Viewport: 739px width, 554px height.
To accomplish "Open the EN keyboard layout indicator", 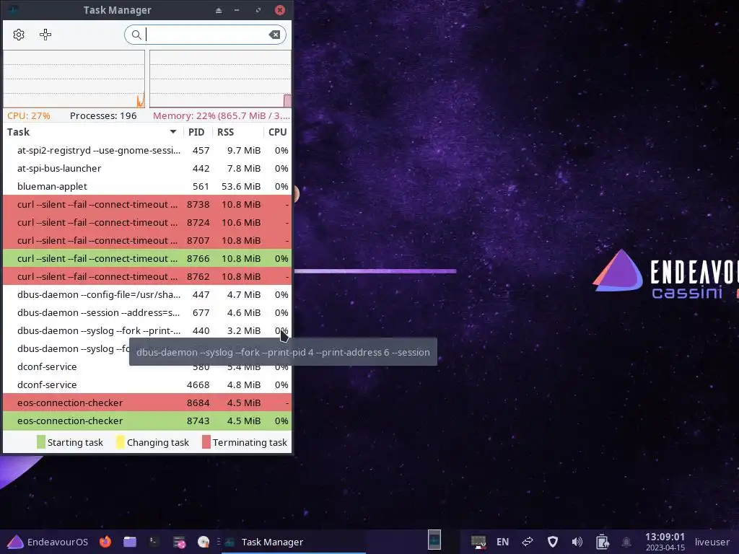I will (502, 542).
